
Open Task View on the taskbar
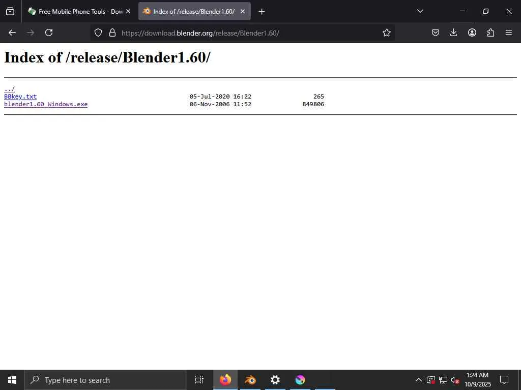point(199,380)
